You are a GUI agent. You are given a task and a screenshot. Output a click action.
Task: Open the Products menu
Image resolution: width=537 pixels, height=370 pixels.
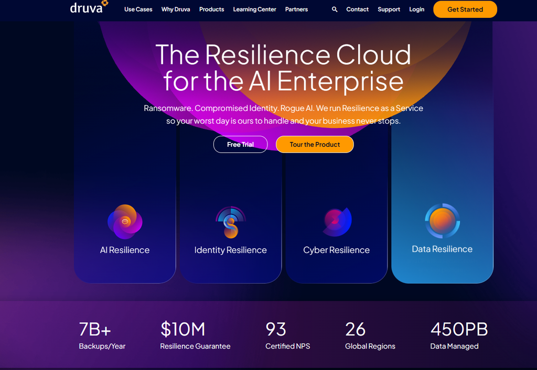[x=212, y=9]
